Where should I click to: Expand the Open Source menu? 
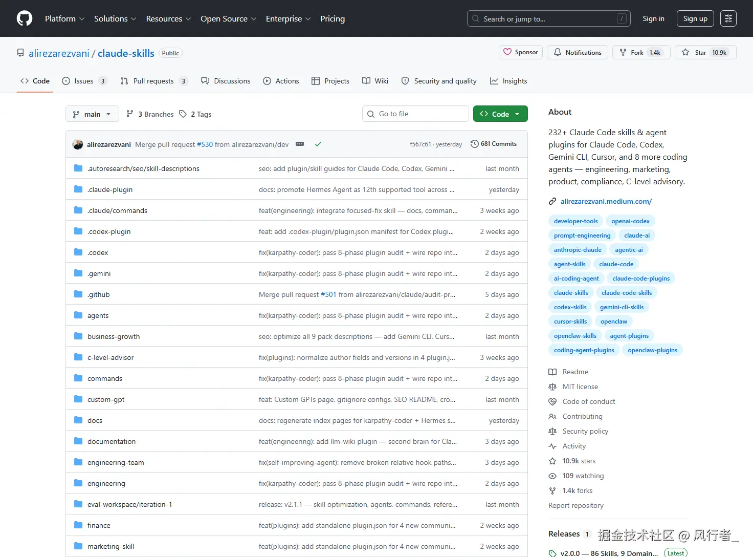pos(228,18)
